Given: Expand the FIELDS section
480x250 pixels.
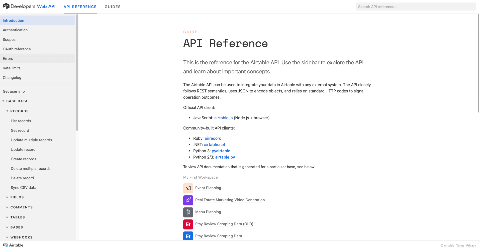Looking at the screenshot, I should tap(7, 197).
